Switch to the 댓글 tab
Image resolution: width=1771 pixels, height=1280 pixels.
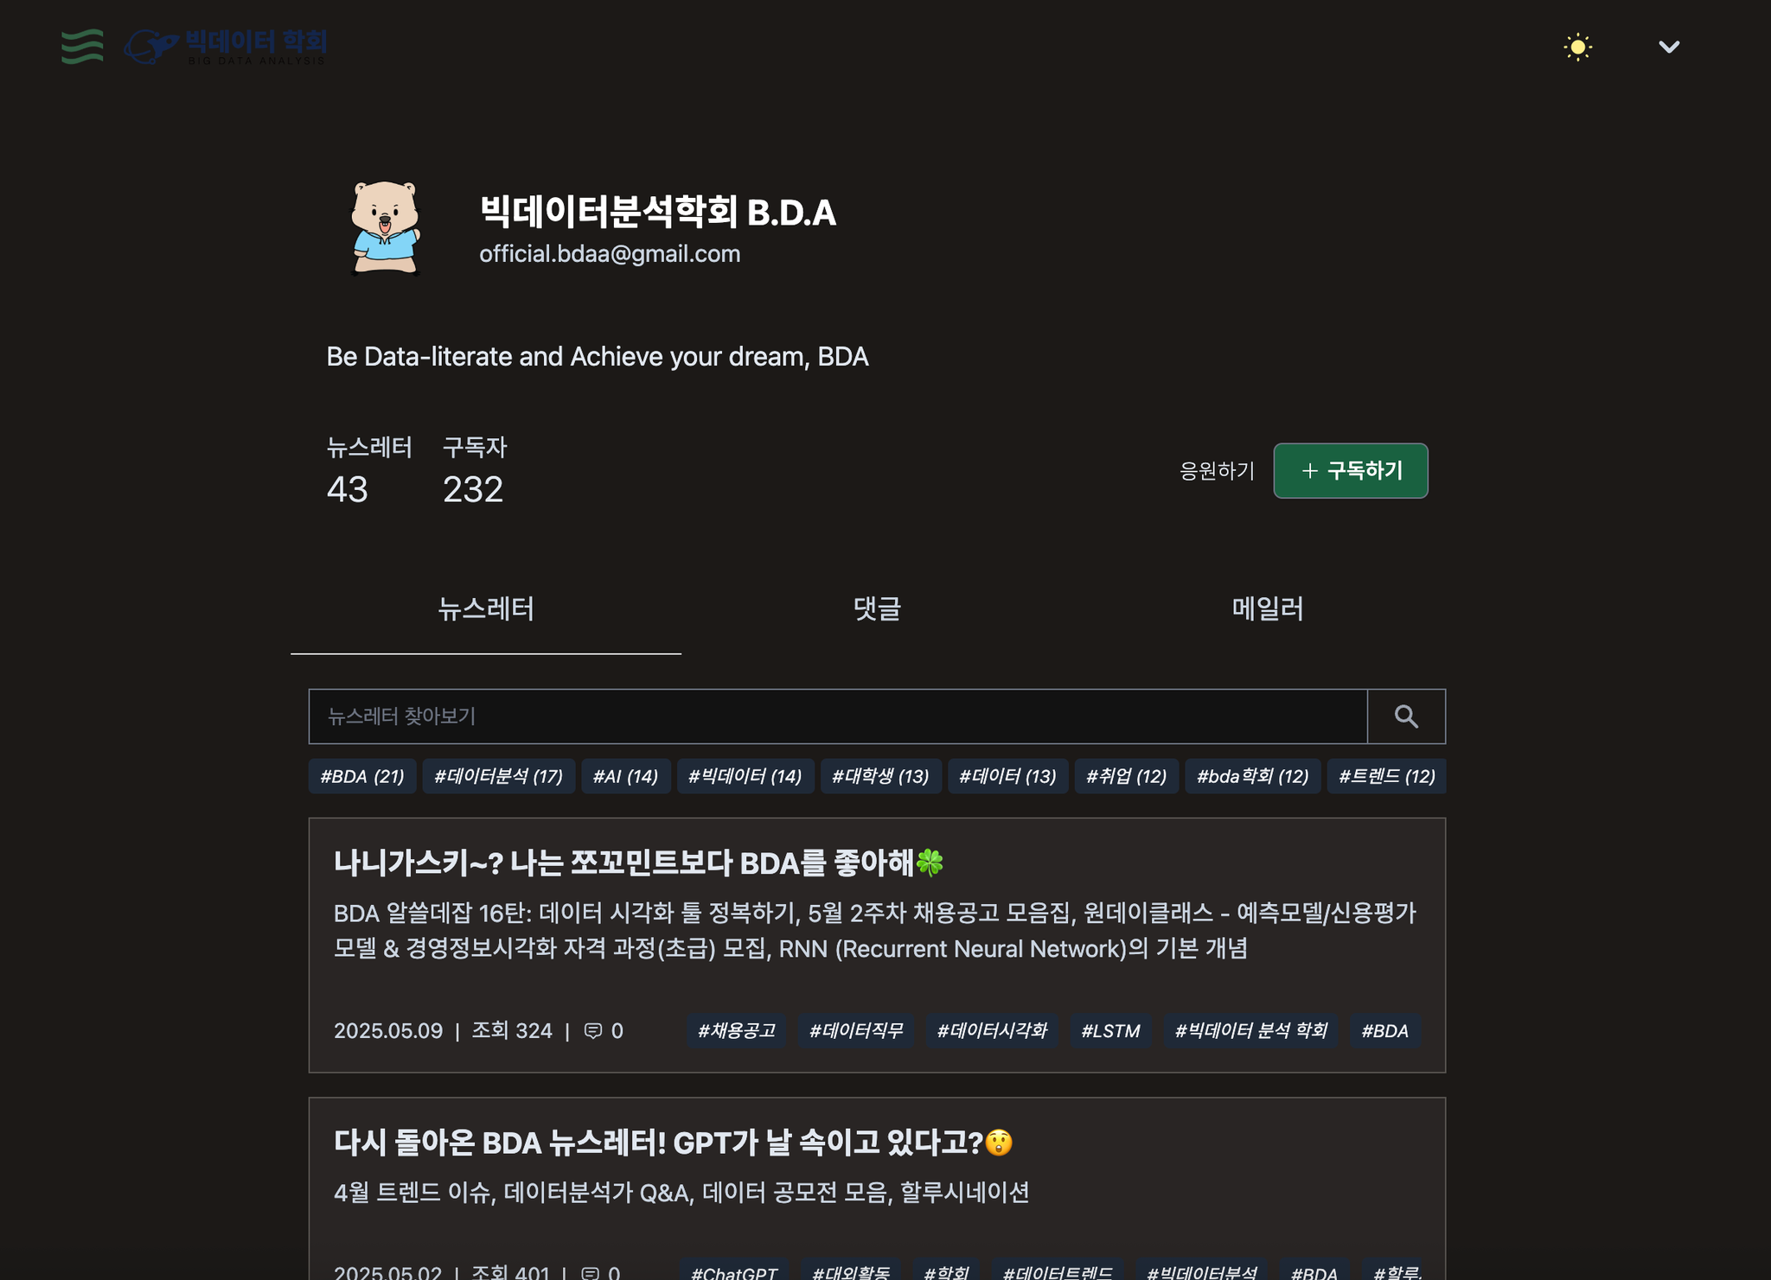click(877, 609)
